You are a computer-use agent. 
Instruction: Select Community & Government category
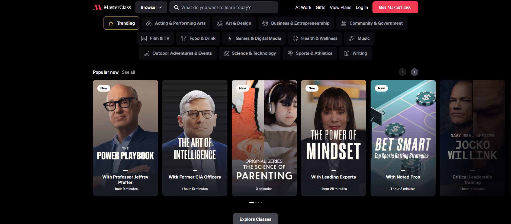[x=372, y=23]
